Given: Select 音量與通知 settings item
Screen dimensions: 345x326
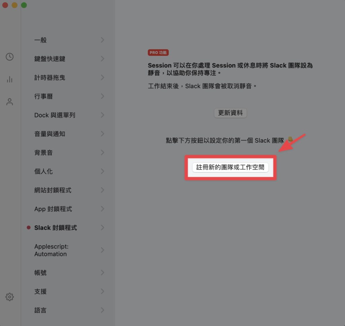Looking at the screenshot, I should point(69,134).
